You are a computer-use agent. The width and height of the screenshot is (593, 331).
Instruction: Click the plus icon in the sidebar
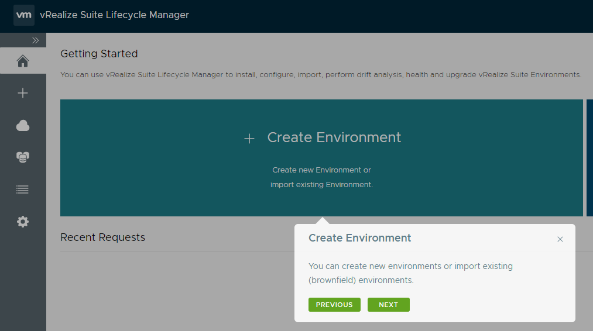23,93
